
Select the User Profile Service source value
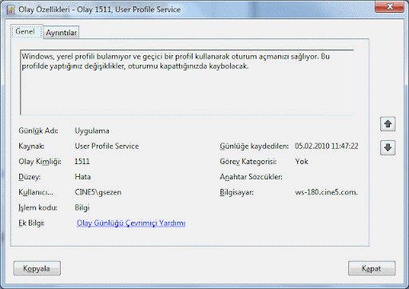click(x=107, y=147)
